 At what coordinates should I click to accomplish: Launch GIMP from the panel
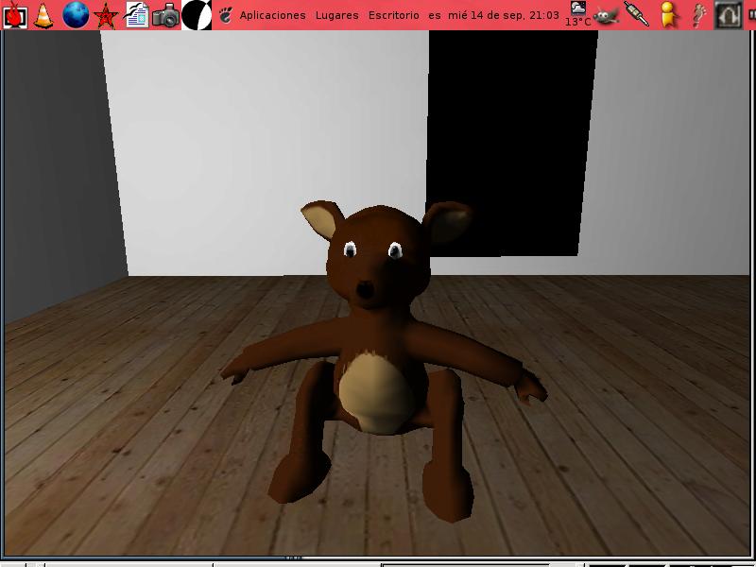[606, 15]
